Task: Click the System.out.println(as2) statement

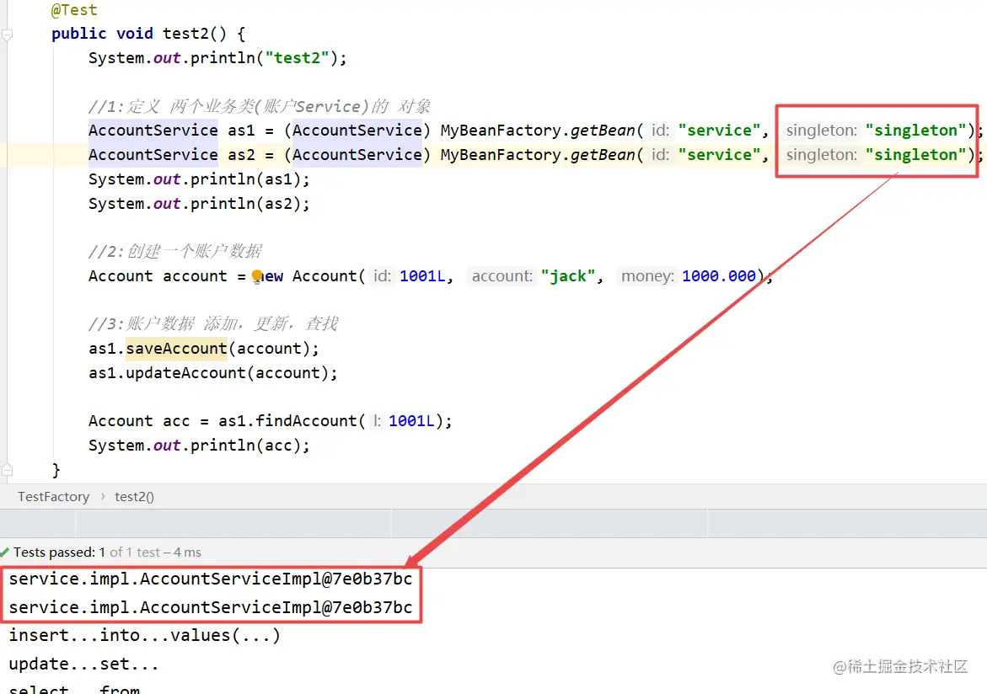Action: 199,204
